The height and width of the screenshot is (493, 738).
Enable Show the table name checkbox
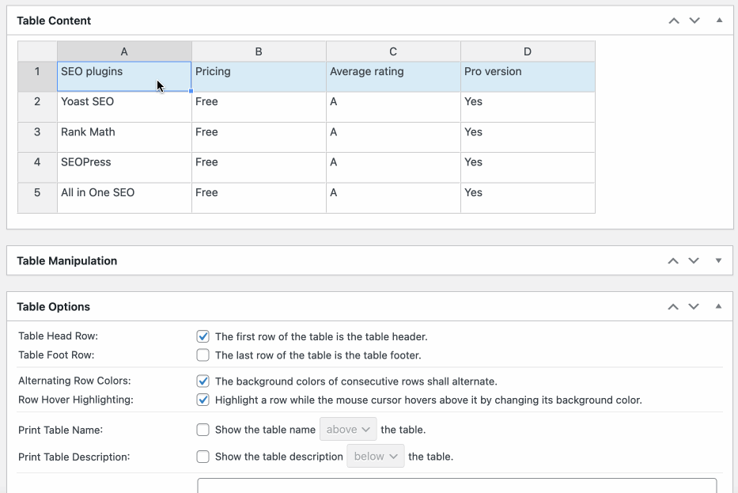click(202, 430)
